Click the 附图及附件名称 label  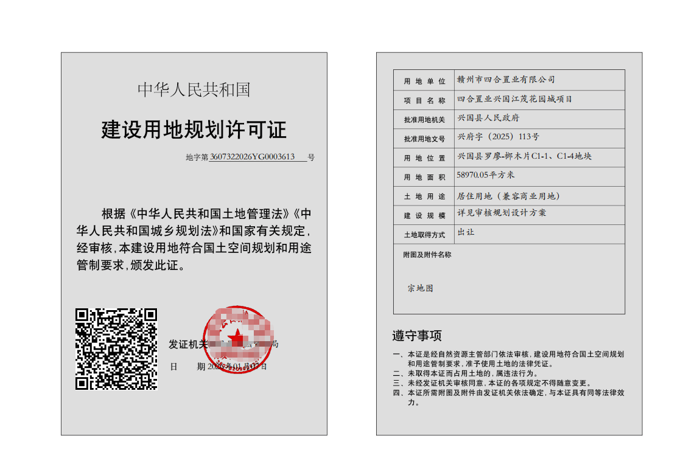(427, 255)
